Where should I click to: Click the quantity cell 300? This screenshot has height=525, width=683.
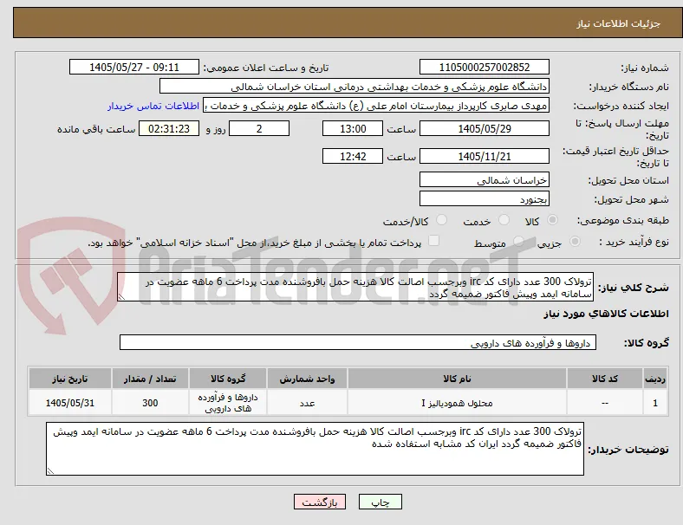150,403
